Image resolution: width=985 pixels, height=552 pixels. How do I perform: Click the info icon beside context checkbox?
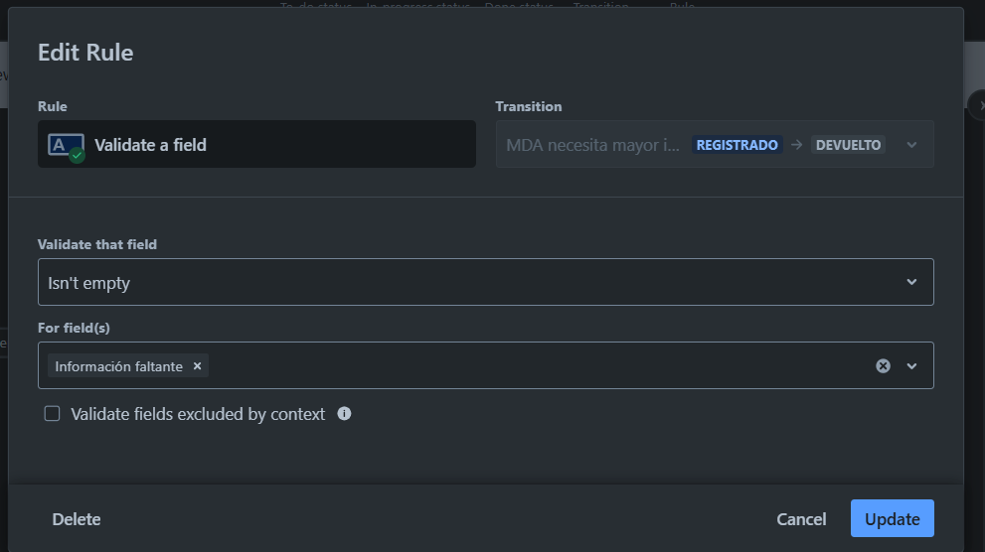coord(344,413)
